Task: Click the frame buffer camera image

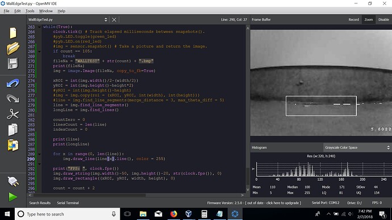Action: point(321,83)
